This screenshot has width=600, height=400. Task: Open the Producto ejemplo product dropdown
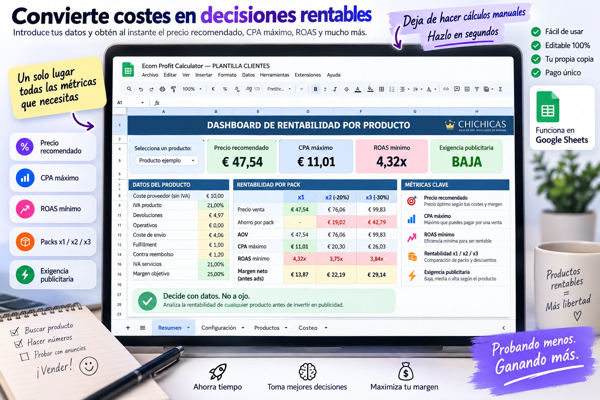tap(166, 161)
